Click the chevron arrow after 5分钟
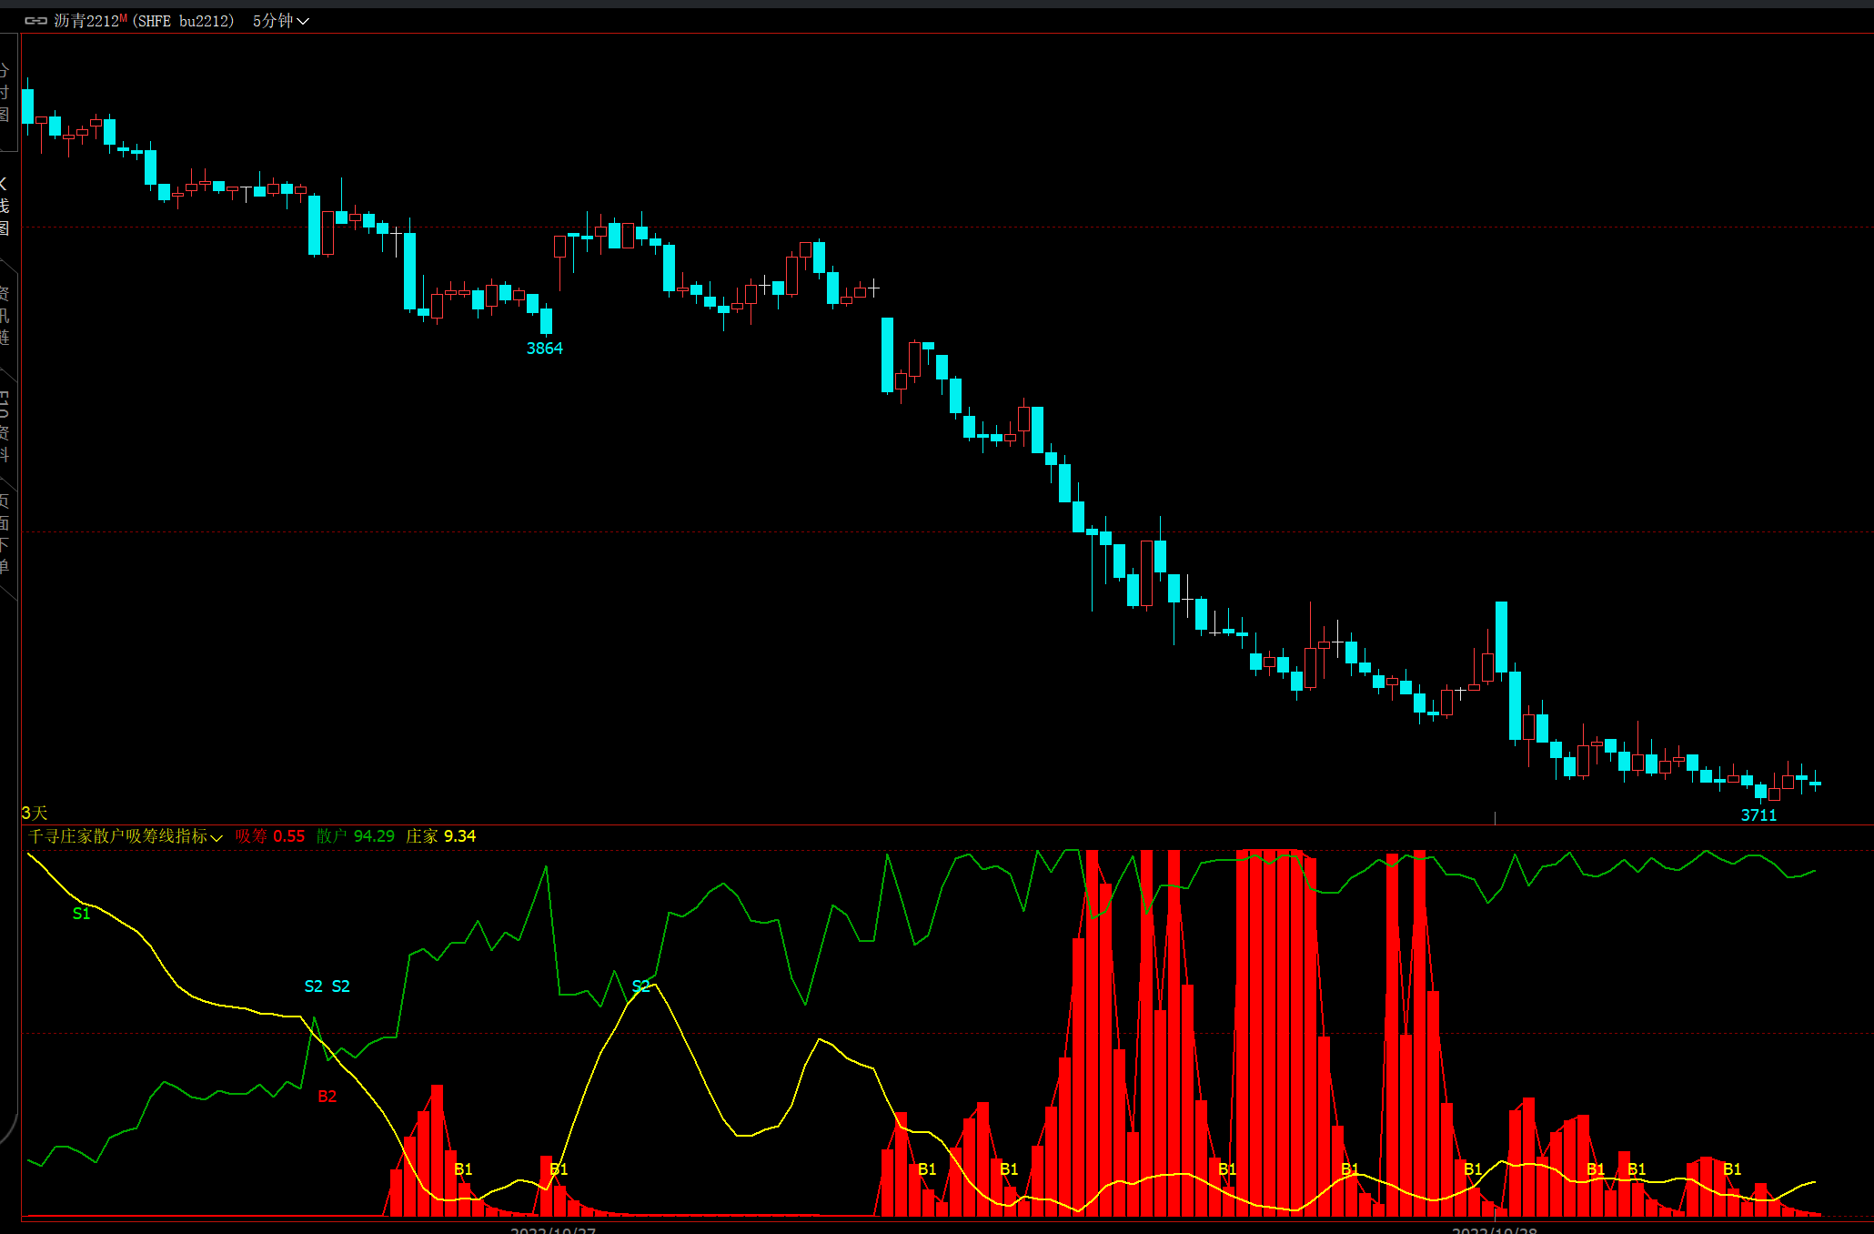 click(303, 22)
